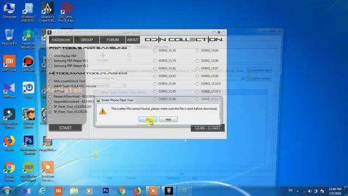Launch Bandicam from the desktop

28,63
